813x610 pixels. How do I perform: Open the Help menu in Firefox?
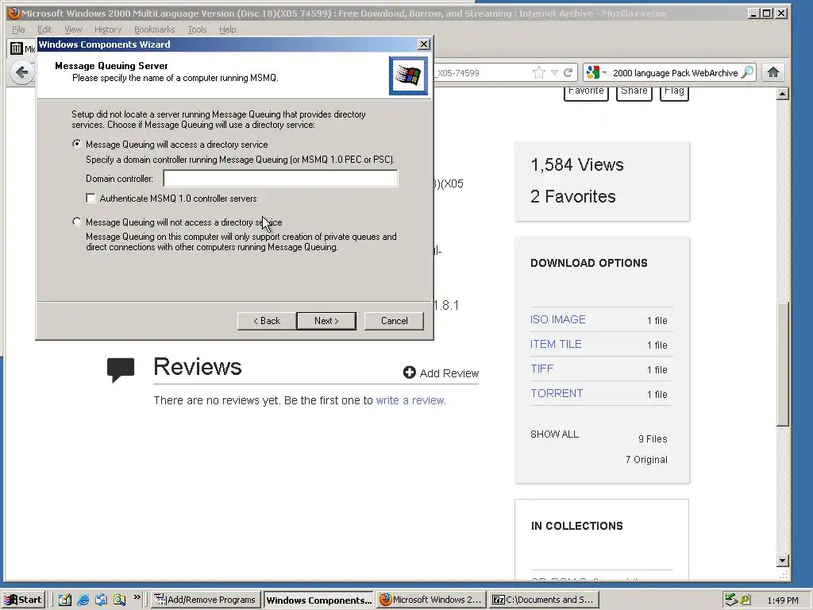click(x=227, y=29)
